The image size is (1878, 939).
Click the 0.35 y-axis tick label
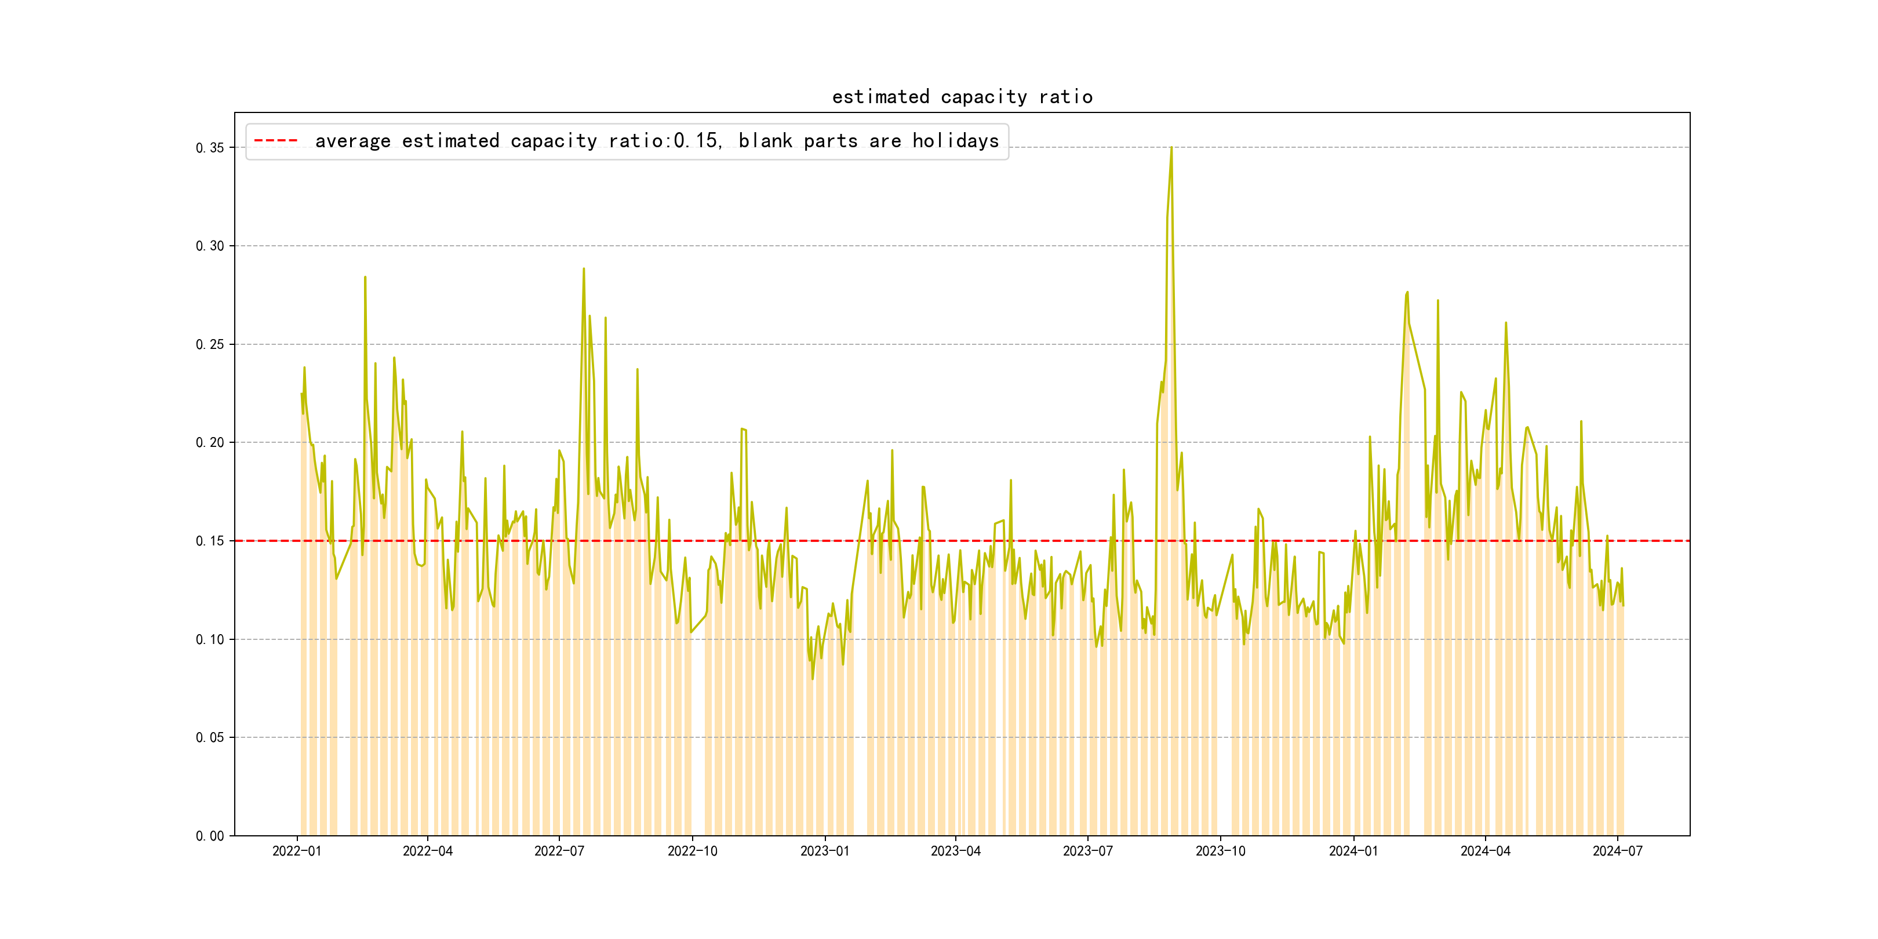(209, 148)
